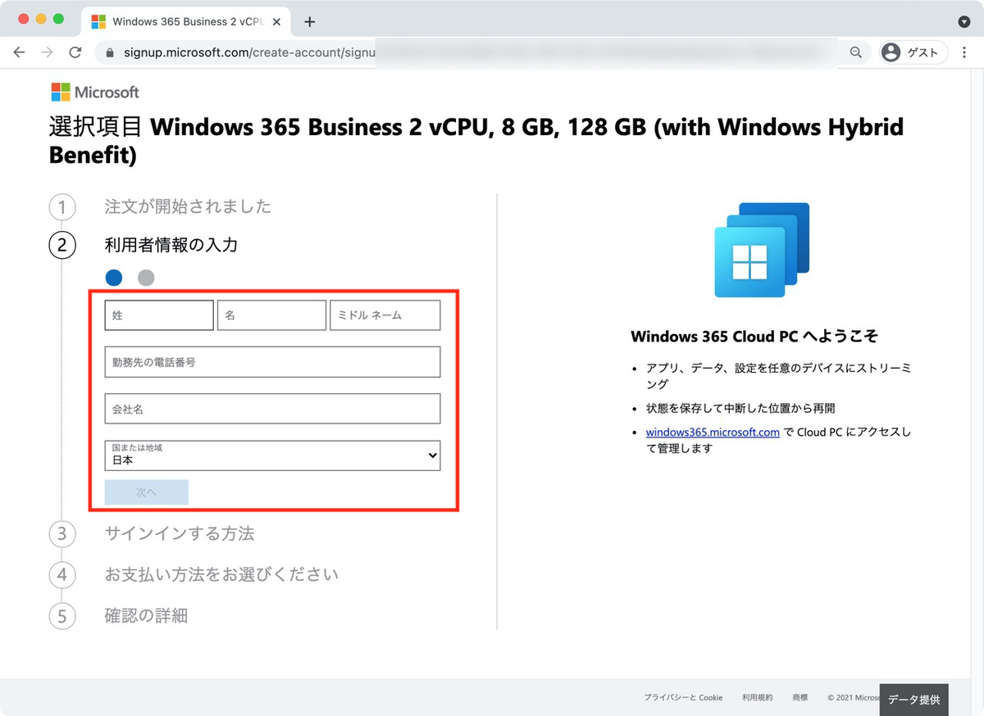
Task: Click the データ提供 button
Action: click(x=913, y=700)
